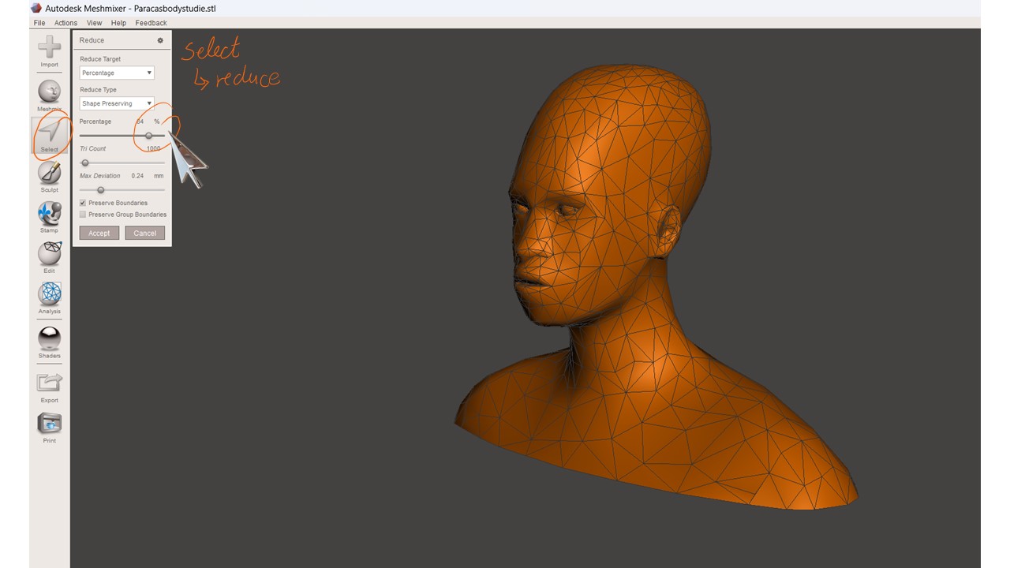This screenshot has width=1010, height=568.
Task: Click the Percentage slider handle
Action: click(148, 136)
